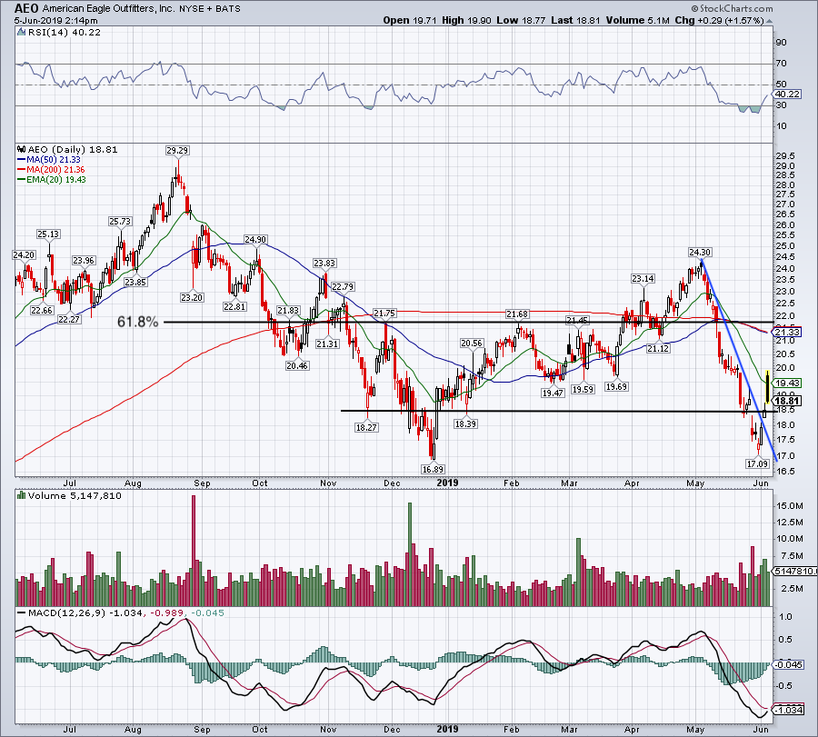Click the 19.59 low label
This screenshot has height=737, width=818.
(583, 389)
